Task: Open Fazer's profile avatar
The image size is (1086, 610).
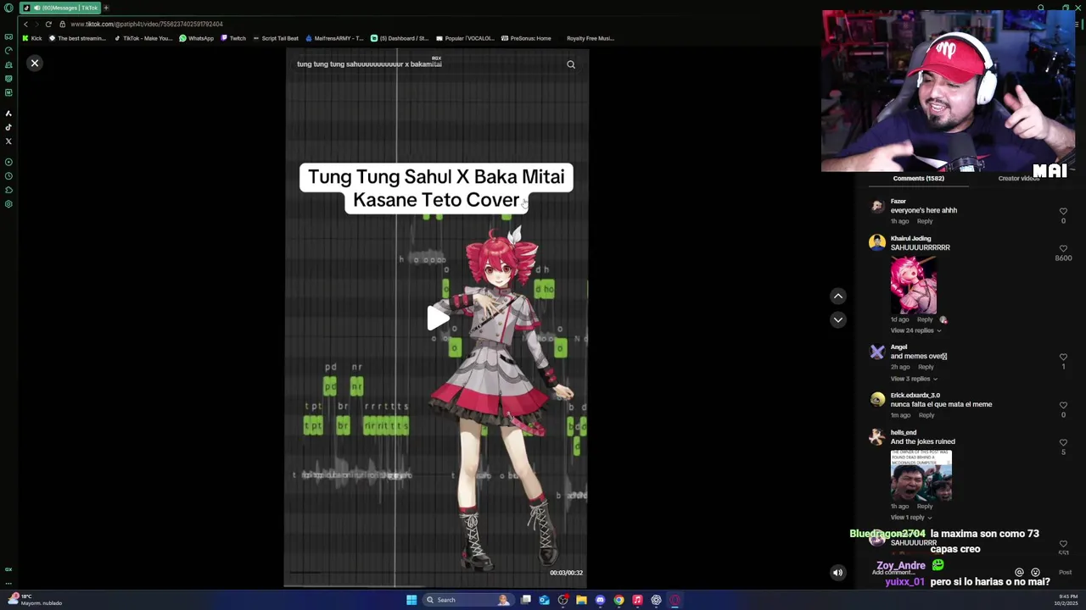Action: point(877,206)
